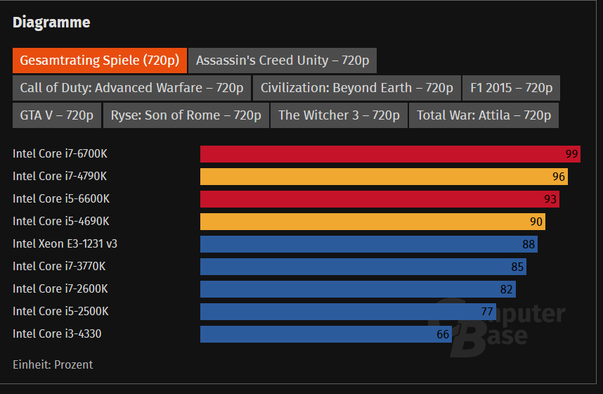Click the red i7-6700K bar showing 99
This screenshot has width=603, height=394.
(x=390, y=154)
